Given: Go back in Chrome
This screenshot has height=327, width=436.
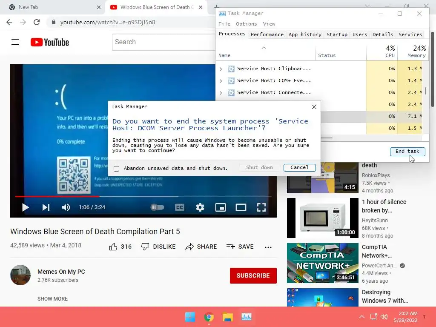Looking at the screenshot, I should 9,22.
